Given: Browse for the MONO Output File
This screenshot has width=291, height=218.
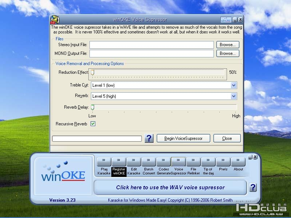Looking at the screenshot, I should 228,53.
